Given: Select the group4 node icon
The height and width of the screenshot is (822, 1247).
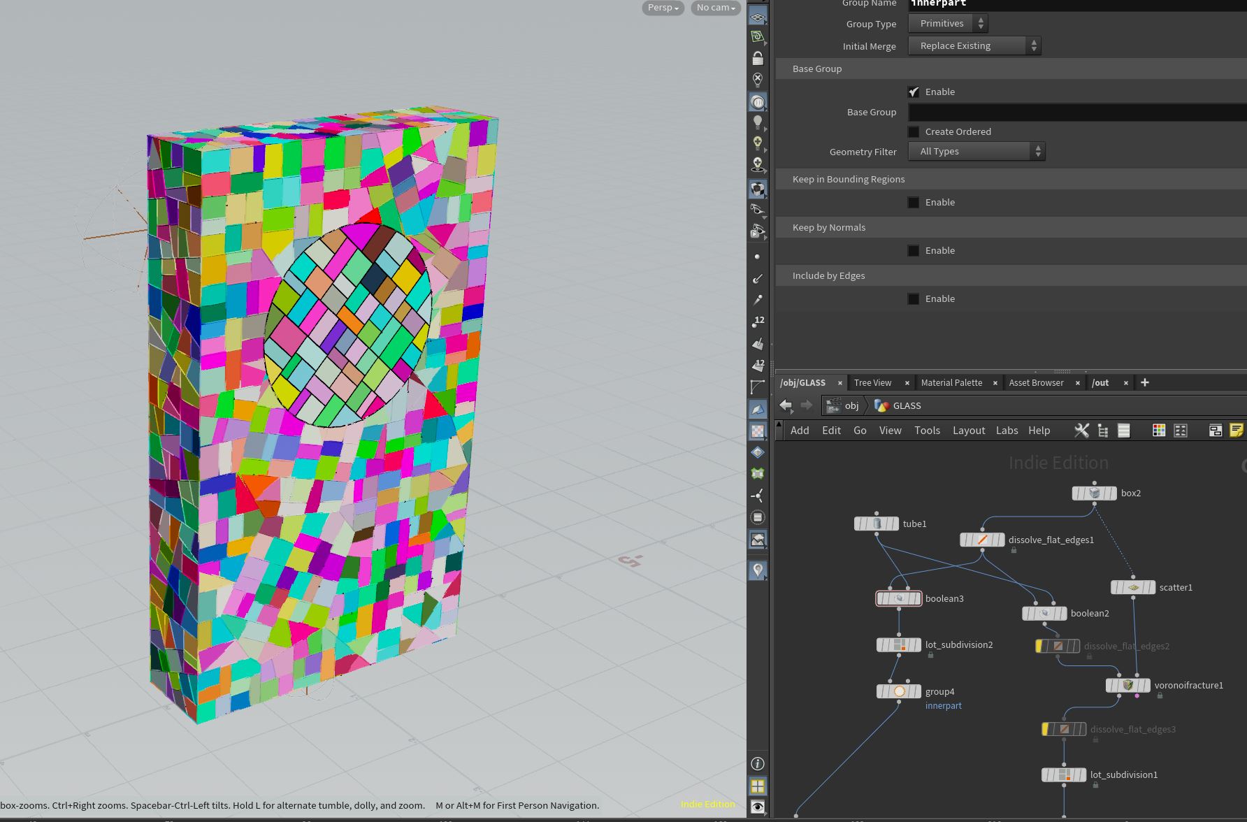Looking at the screenshot, I should pos(899,691).
